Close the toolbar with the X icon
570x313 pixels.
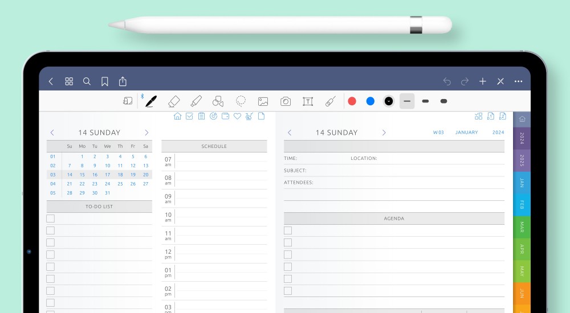[500, 81]
